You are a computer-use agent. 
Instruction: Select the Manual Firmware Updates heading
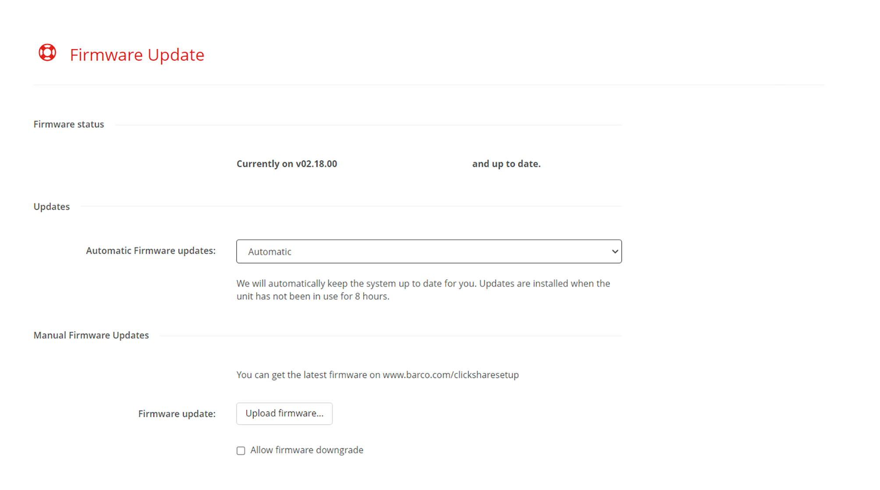(x=91, y=335)
